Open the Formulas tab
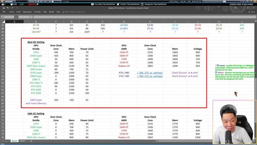The image size is (257, 145). [37, 12]
